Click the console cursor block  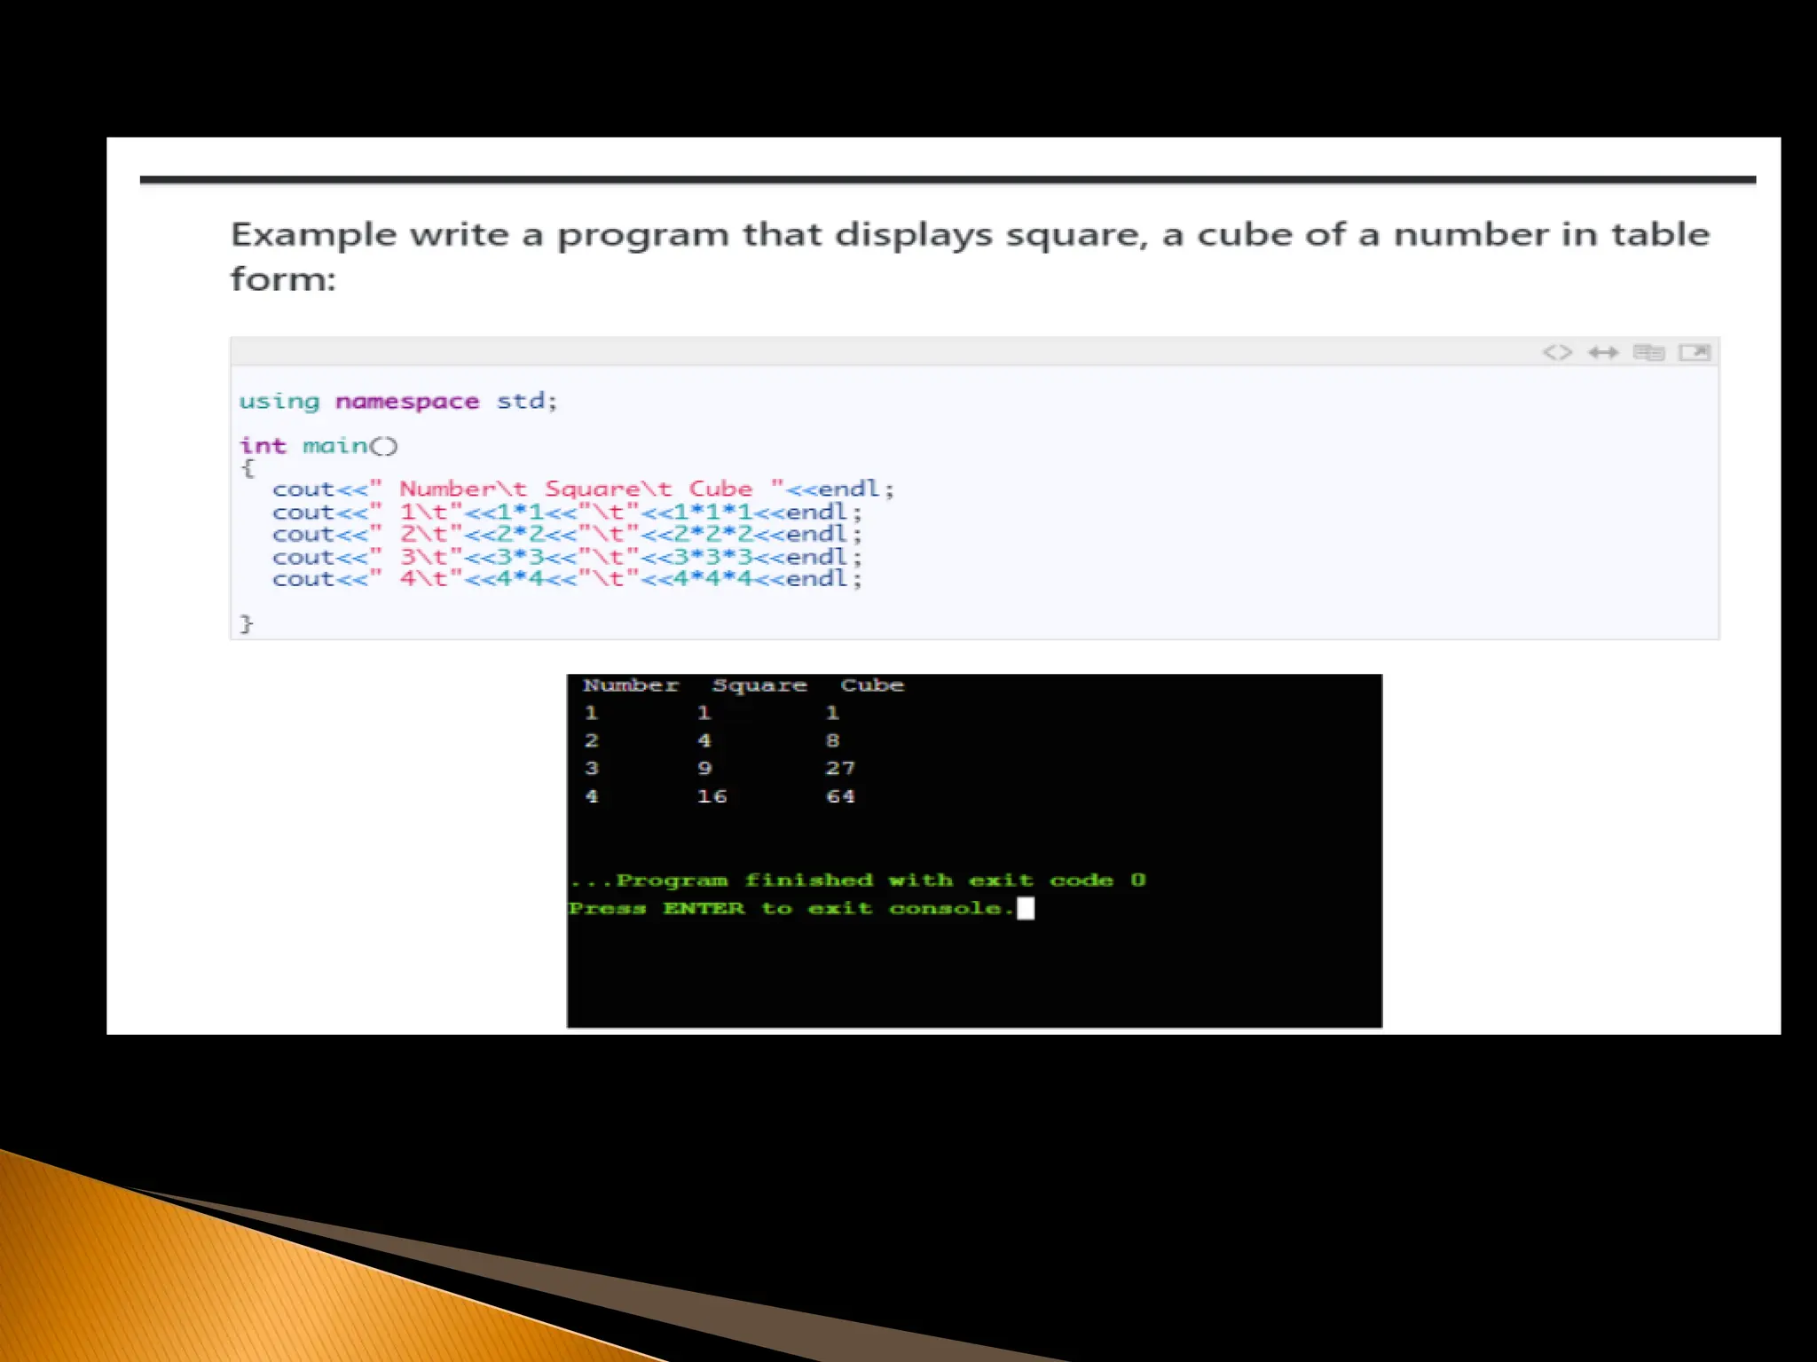coord(1026,909)
